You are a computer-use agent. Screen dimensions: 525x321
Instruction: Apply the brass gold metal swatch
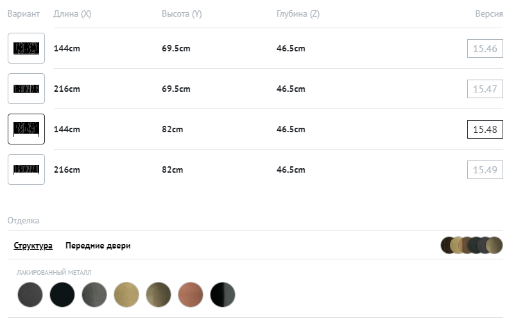[126, 295]
